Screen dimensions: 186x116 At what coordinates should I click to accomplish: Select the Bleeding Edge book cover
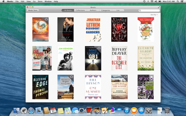coord(40,87)
